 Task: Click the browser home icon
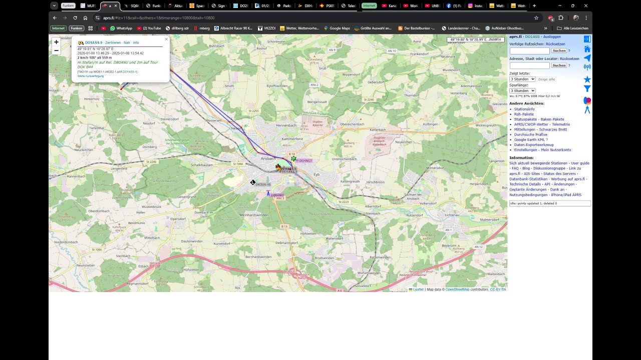[85, 17]
